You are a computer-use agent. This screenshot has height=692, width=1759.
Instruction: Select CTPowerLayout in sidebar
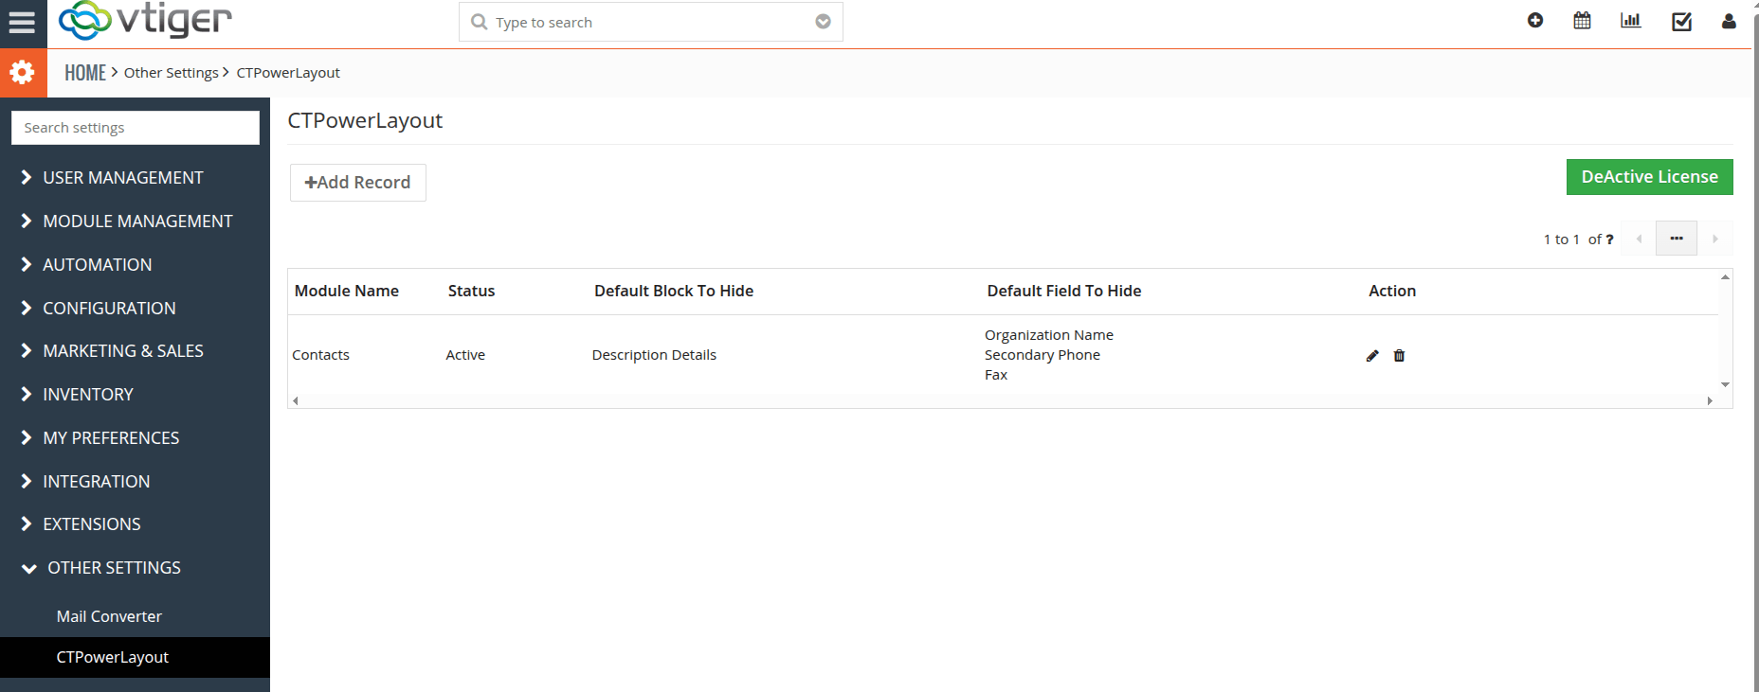pos(135,657)
